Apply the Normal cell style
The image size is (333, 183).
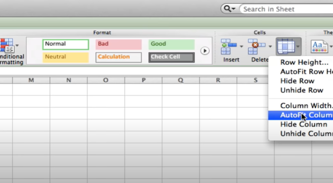[x=65, y=44]
